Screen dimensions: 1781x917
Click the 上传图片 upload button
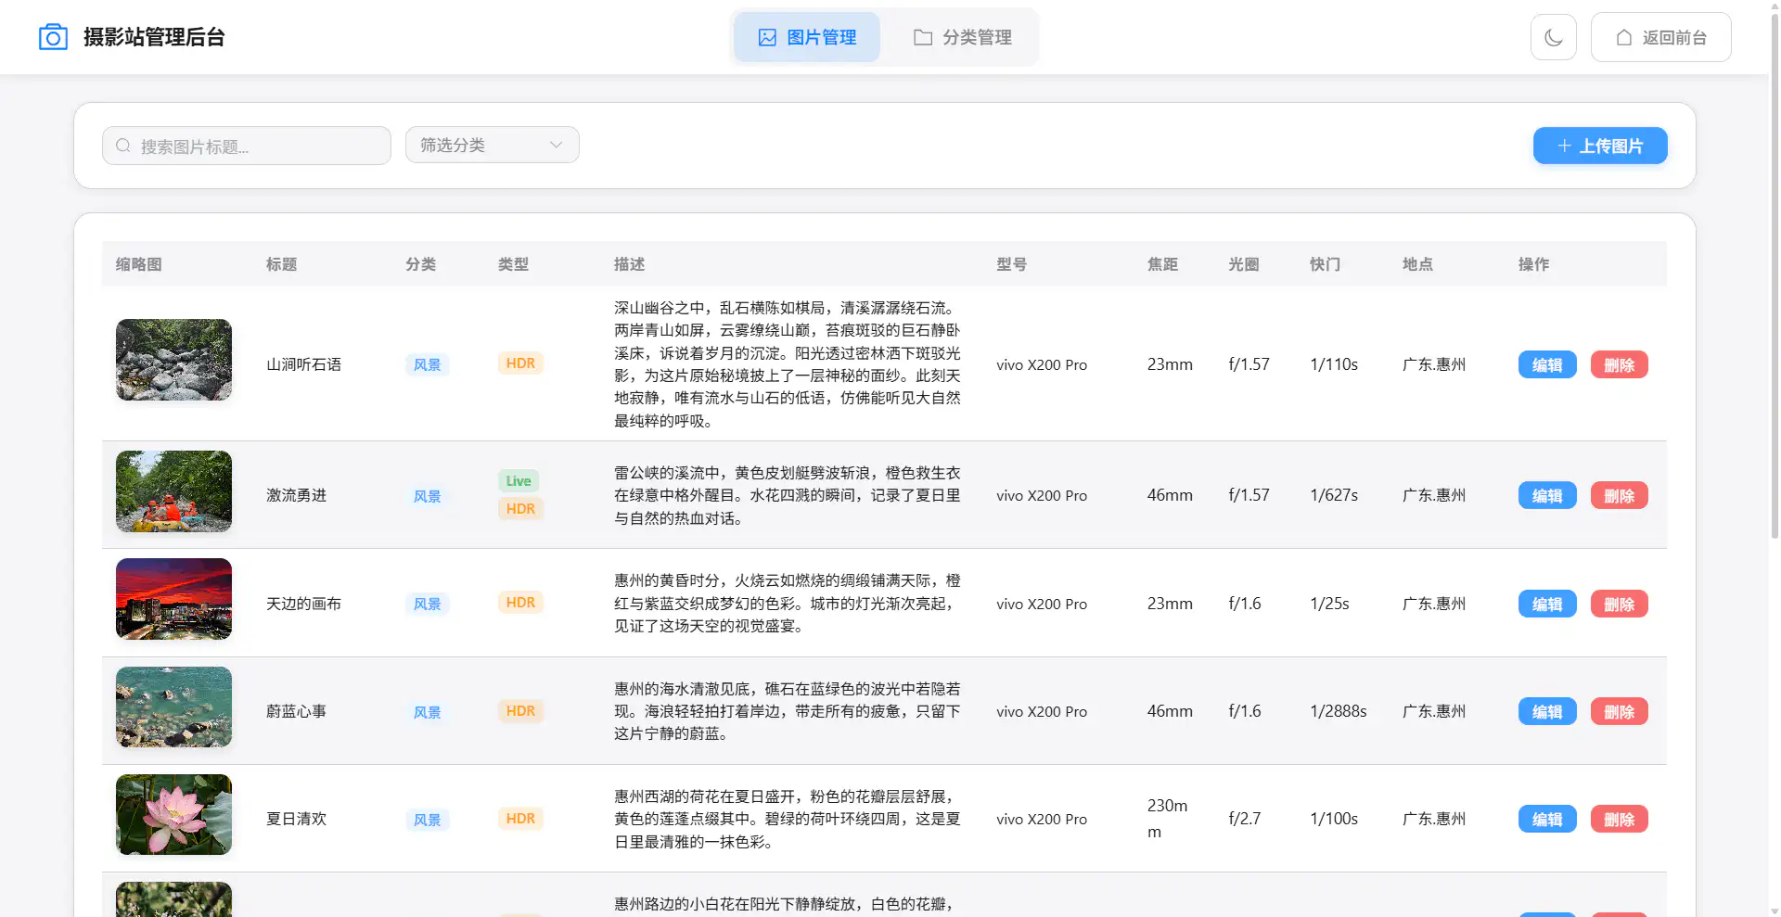coord(1599,146)
